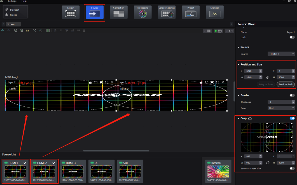This screenshot has width=297, height=185.
Task: Click fit-to-screen icon on Layer 1
Action: click(212, 82)
